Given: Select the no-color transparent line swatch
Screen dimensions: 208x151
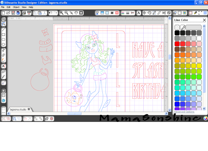Looking at the screenshot, I should (177, 27).
